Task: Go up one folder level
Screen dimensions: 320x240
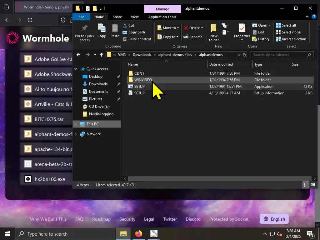Action: point(102,55)
